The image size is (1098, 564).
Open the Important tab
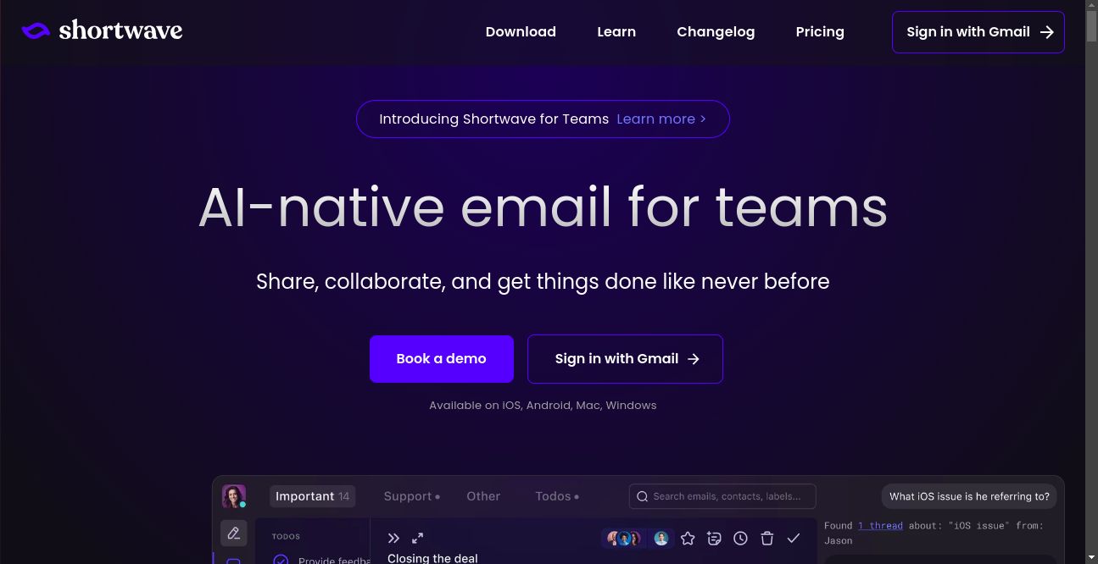click(312, 496)
